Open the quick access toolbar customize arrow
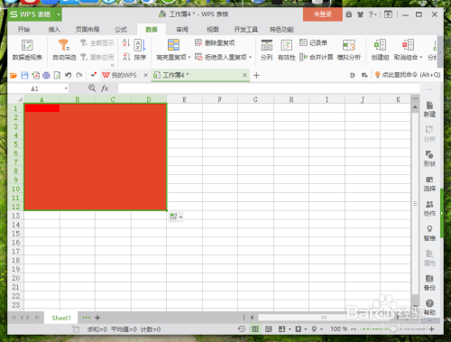Image resolution: width=451 pixels, height=342 pixels. click(93, 75)
